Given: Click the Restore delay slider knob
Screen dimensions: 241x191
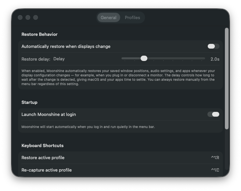Looking at the screenshot, I should click(144, 58).
